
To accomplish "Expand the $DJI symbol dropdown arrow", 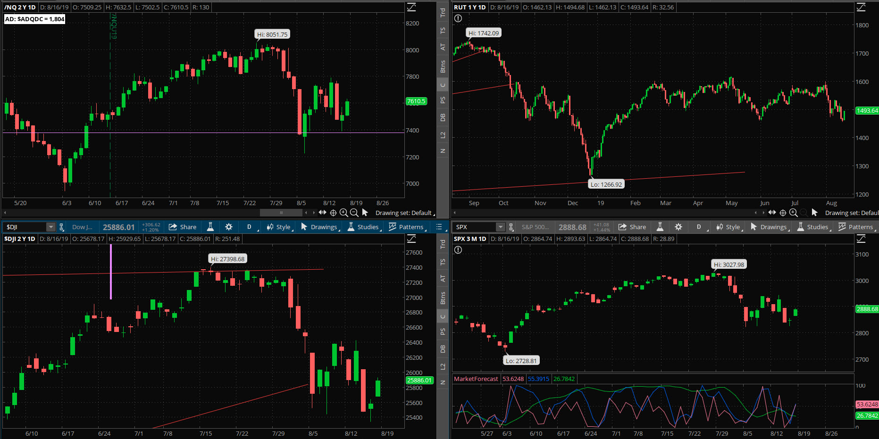I will pyautogui.click(x=50, y=227).
